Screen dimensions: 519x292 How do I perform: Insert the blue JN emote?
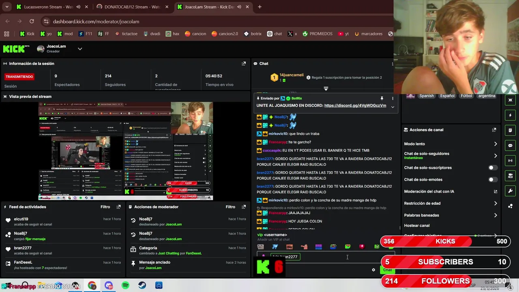coord(275,247)
